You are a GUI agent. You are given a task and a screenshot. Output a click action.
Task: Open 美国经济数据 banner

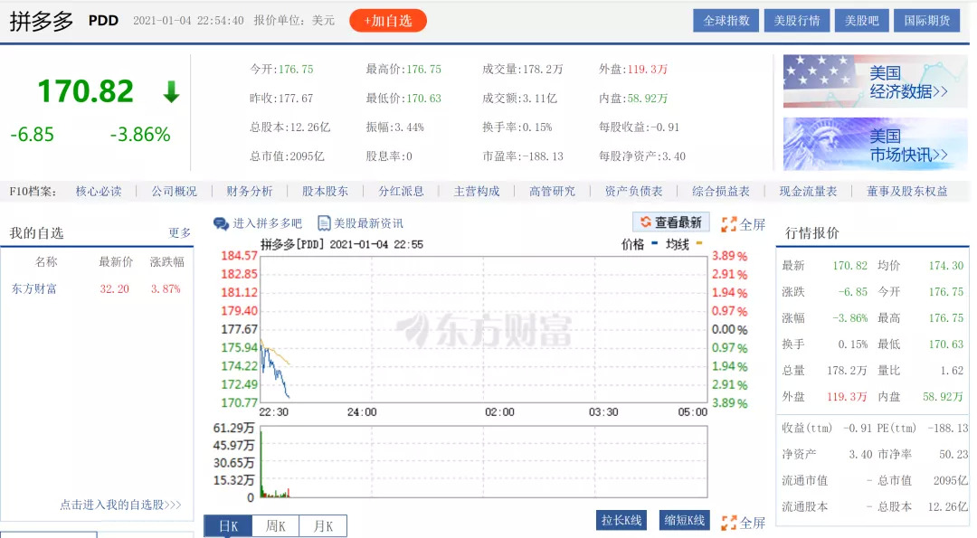[875, 81]
